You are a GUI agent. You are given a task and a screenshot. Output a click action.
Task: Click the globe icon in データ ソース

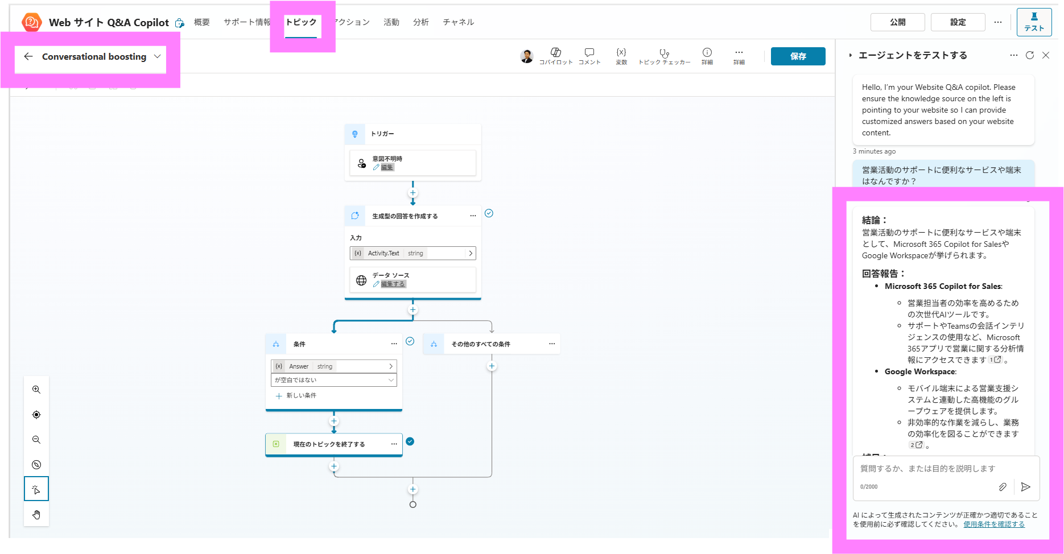pyautogui.click(x=361, y=280)
